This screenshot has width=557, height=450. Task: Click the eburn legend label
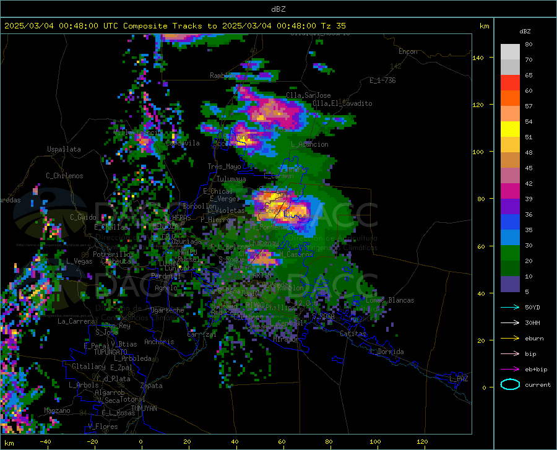tap(534, 339)
